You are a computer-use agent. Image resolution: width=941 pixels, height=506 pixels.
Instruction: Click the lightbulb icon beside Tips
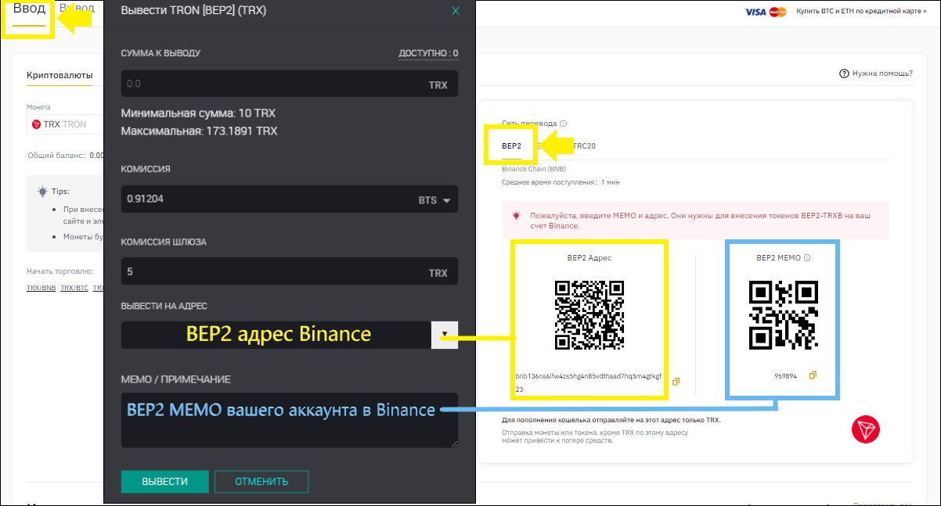[x=42, y=191]
